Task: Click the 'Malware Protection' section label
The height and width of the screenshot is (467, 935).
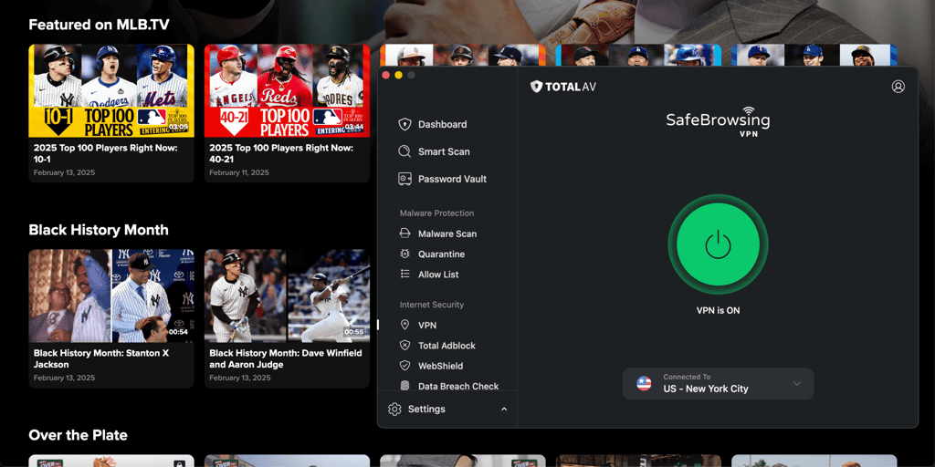Action: click(436, 213)
